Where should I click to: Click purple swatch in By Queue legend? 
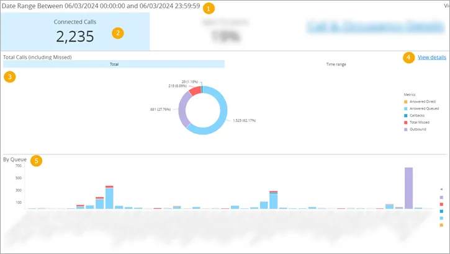pos(441,197)
